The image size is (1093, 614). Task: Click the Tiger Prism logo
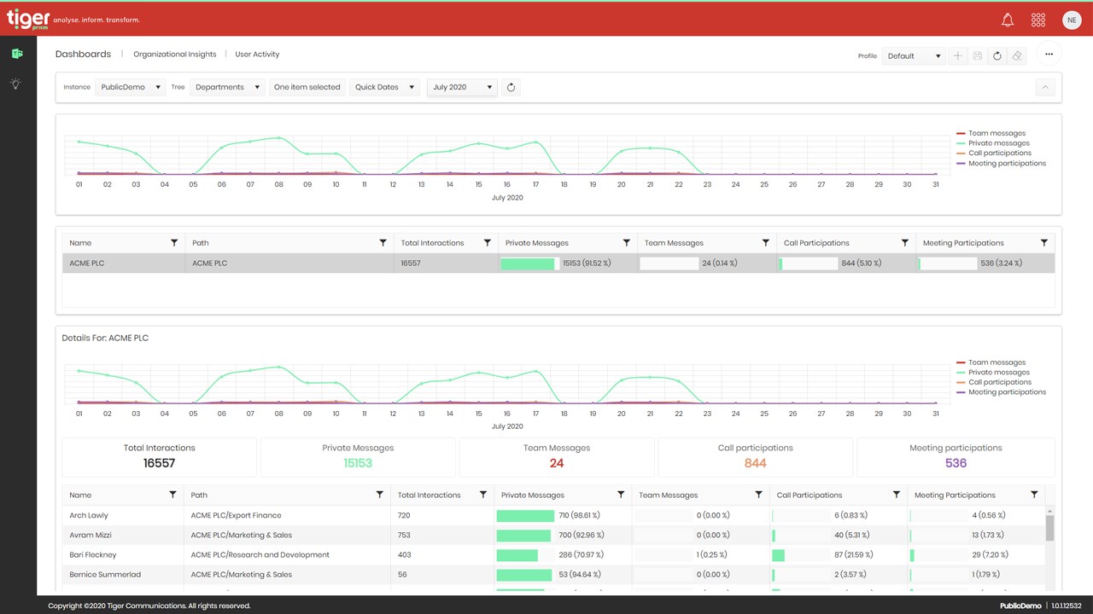[x=27, y=19]
